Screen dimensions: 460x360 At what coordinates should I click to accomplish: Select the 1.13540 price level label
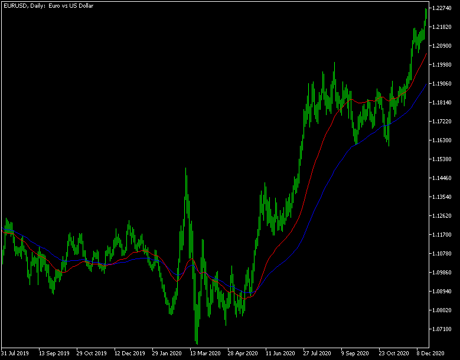click(x=443, y=197)
